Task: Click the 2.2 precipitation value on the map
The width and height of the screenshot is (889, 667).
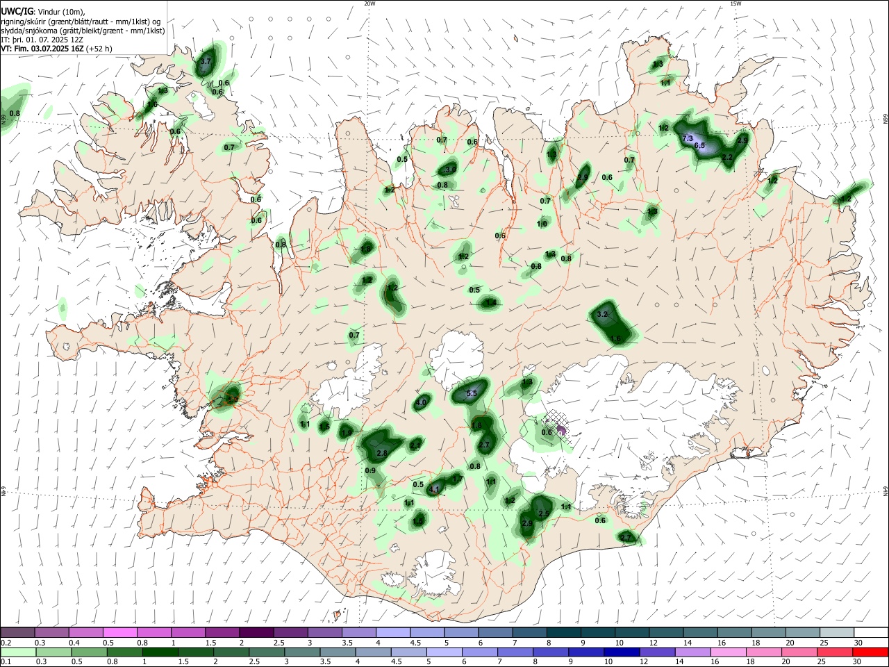Action: click(728, 158)
